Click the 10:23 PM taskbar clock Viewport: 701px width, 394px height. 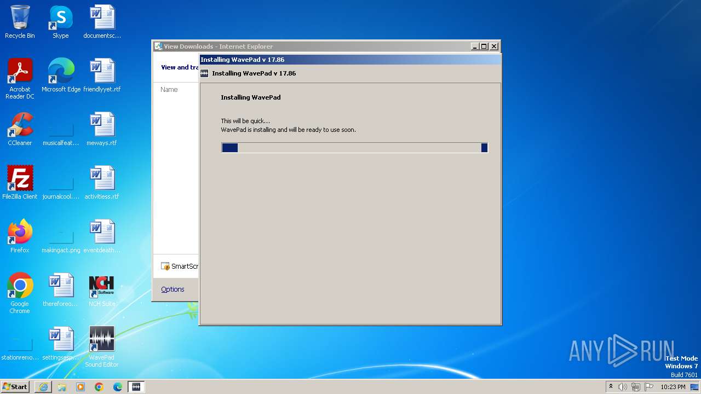click(673, 387)
